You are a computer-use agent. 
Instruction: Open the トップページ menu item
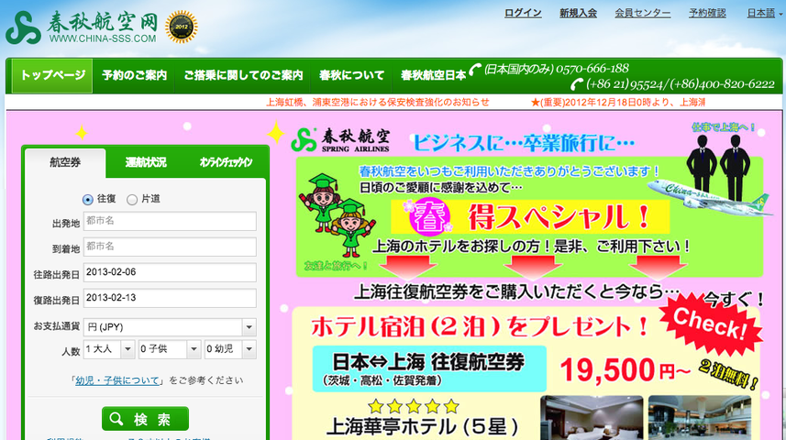[x=52, y=76]
